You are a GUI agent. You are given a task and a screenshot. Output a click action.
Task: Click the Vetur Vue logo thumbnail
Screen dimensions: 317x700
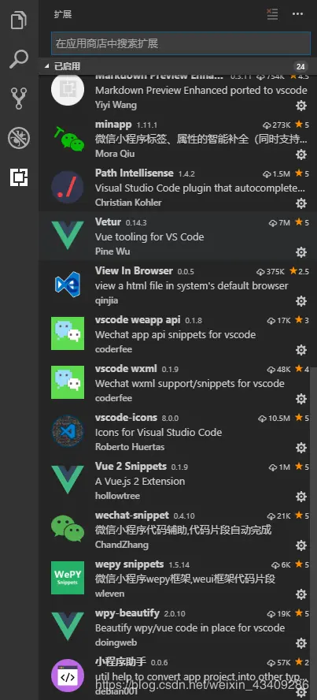68,236
